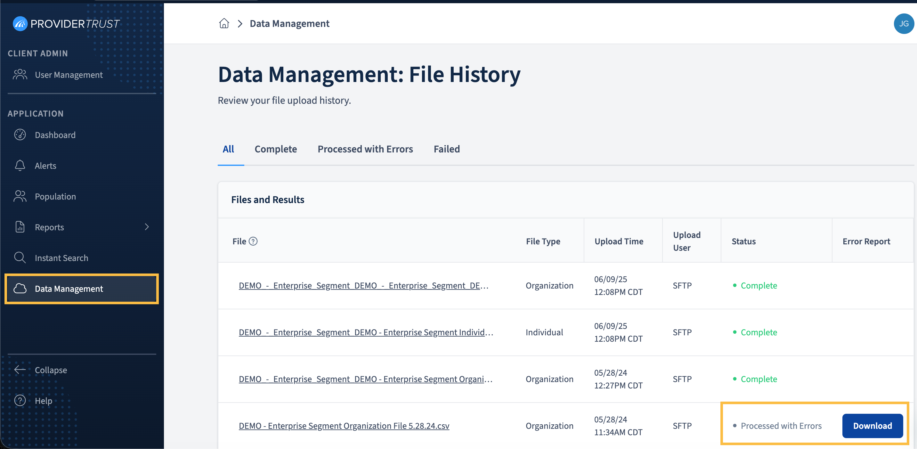The image size is (917, 449).
Task: Click Complete status of Individual row
Action: pyautogui.click(x=755, y=332)
